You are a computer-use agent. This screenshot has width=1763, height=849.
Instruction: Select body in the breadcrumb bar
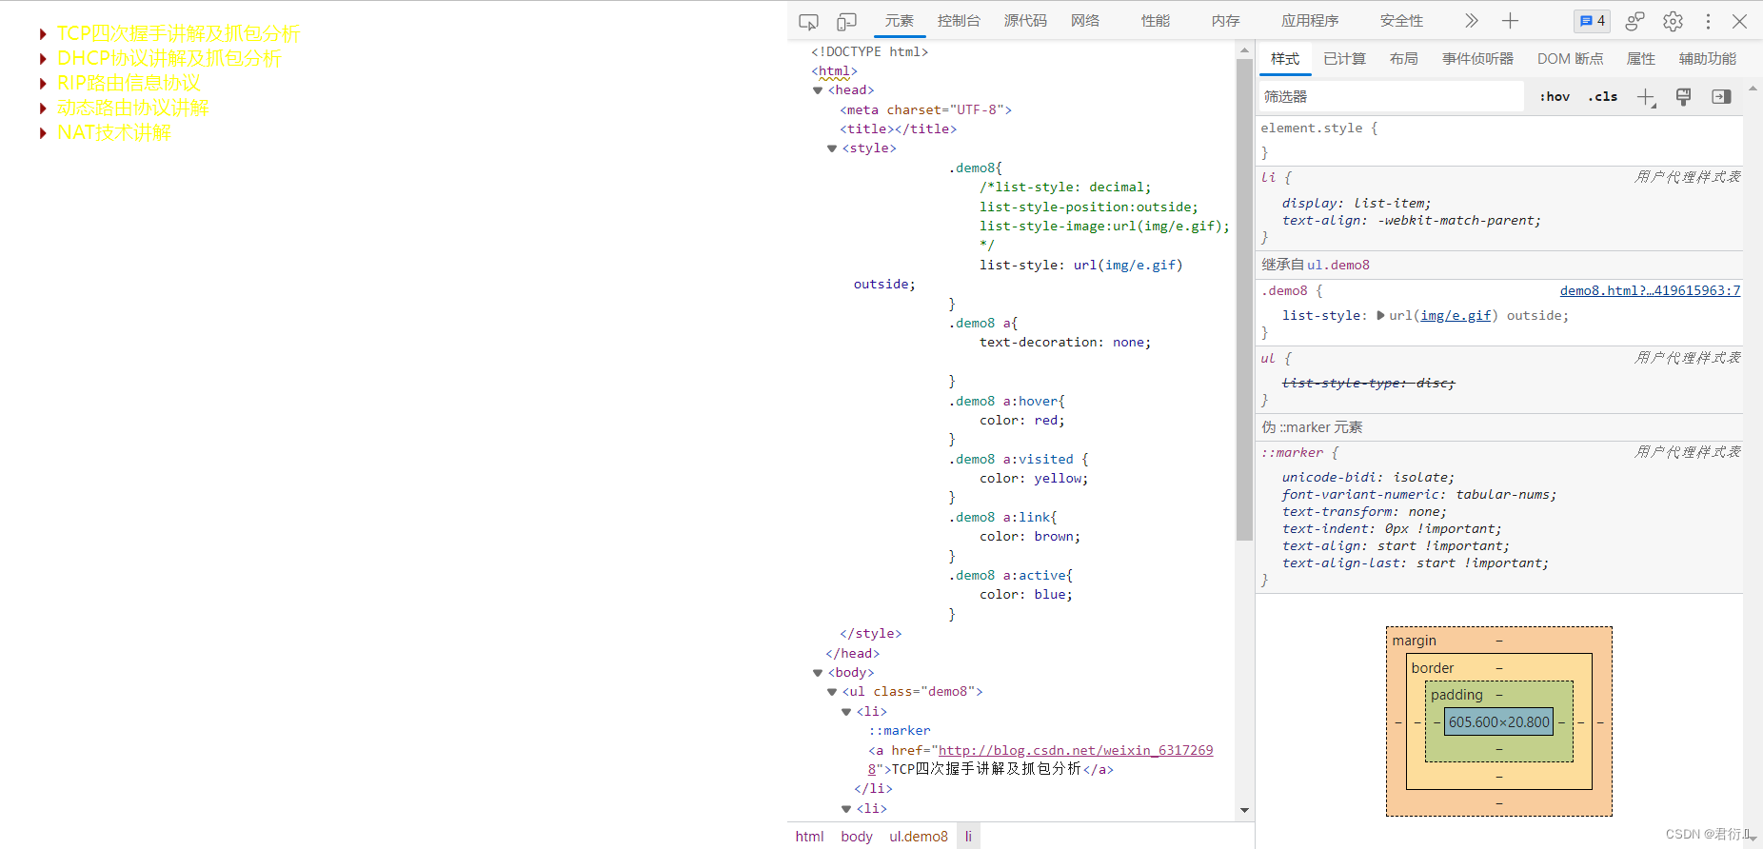pyautogui.click(x=857, y=837)
